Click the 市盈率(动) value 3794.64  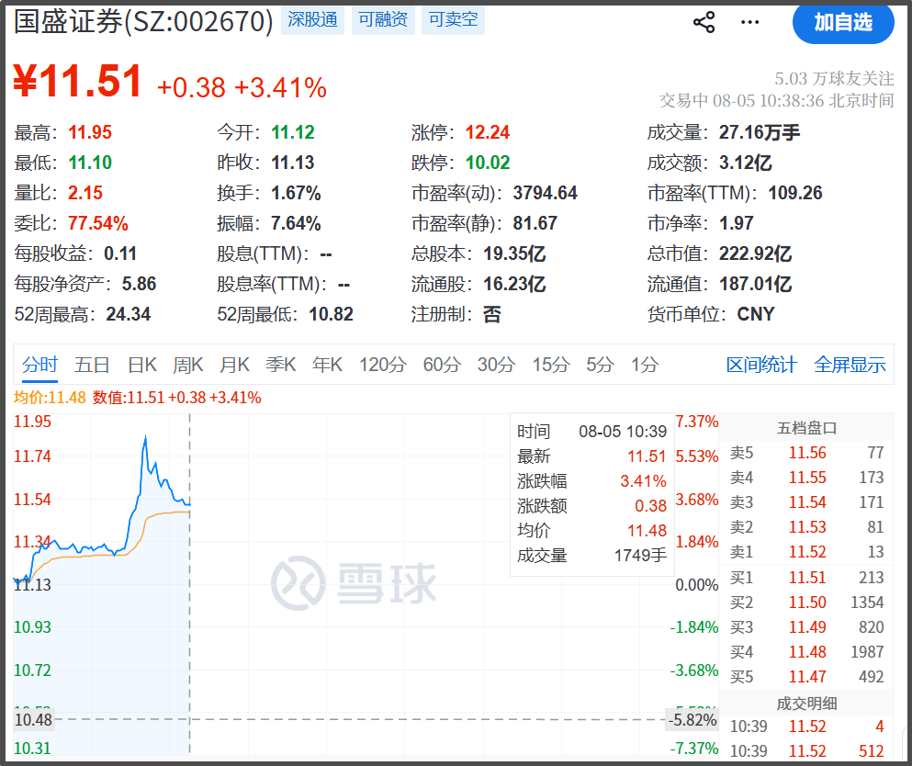click(x=545, y=193)
